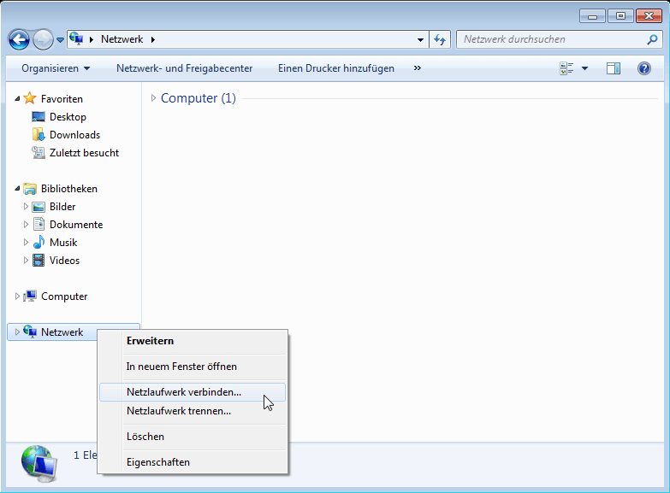This screenshot has height=493, width=670.
Task: Click the 'Zuletzt besucht' icon
Action: 39,152
